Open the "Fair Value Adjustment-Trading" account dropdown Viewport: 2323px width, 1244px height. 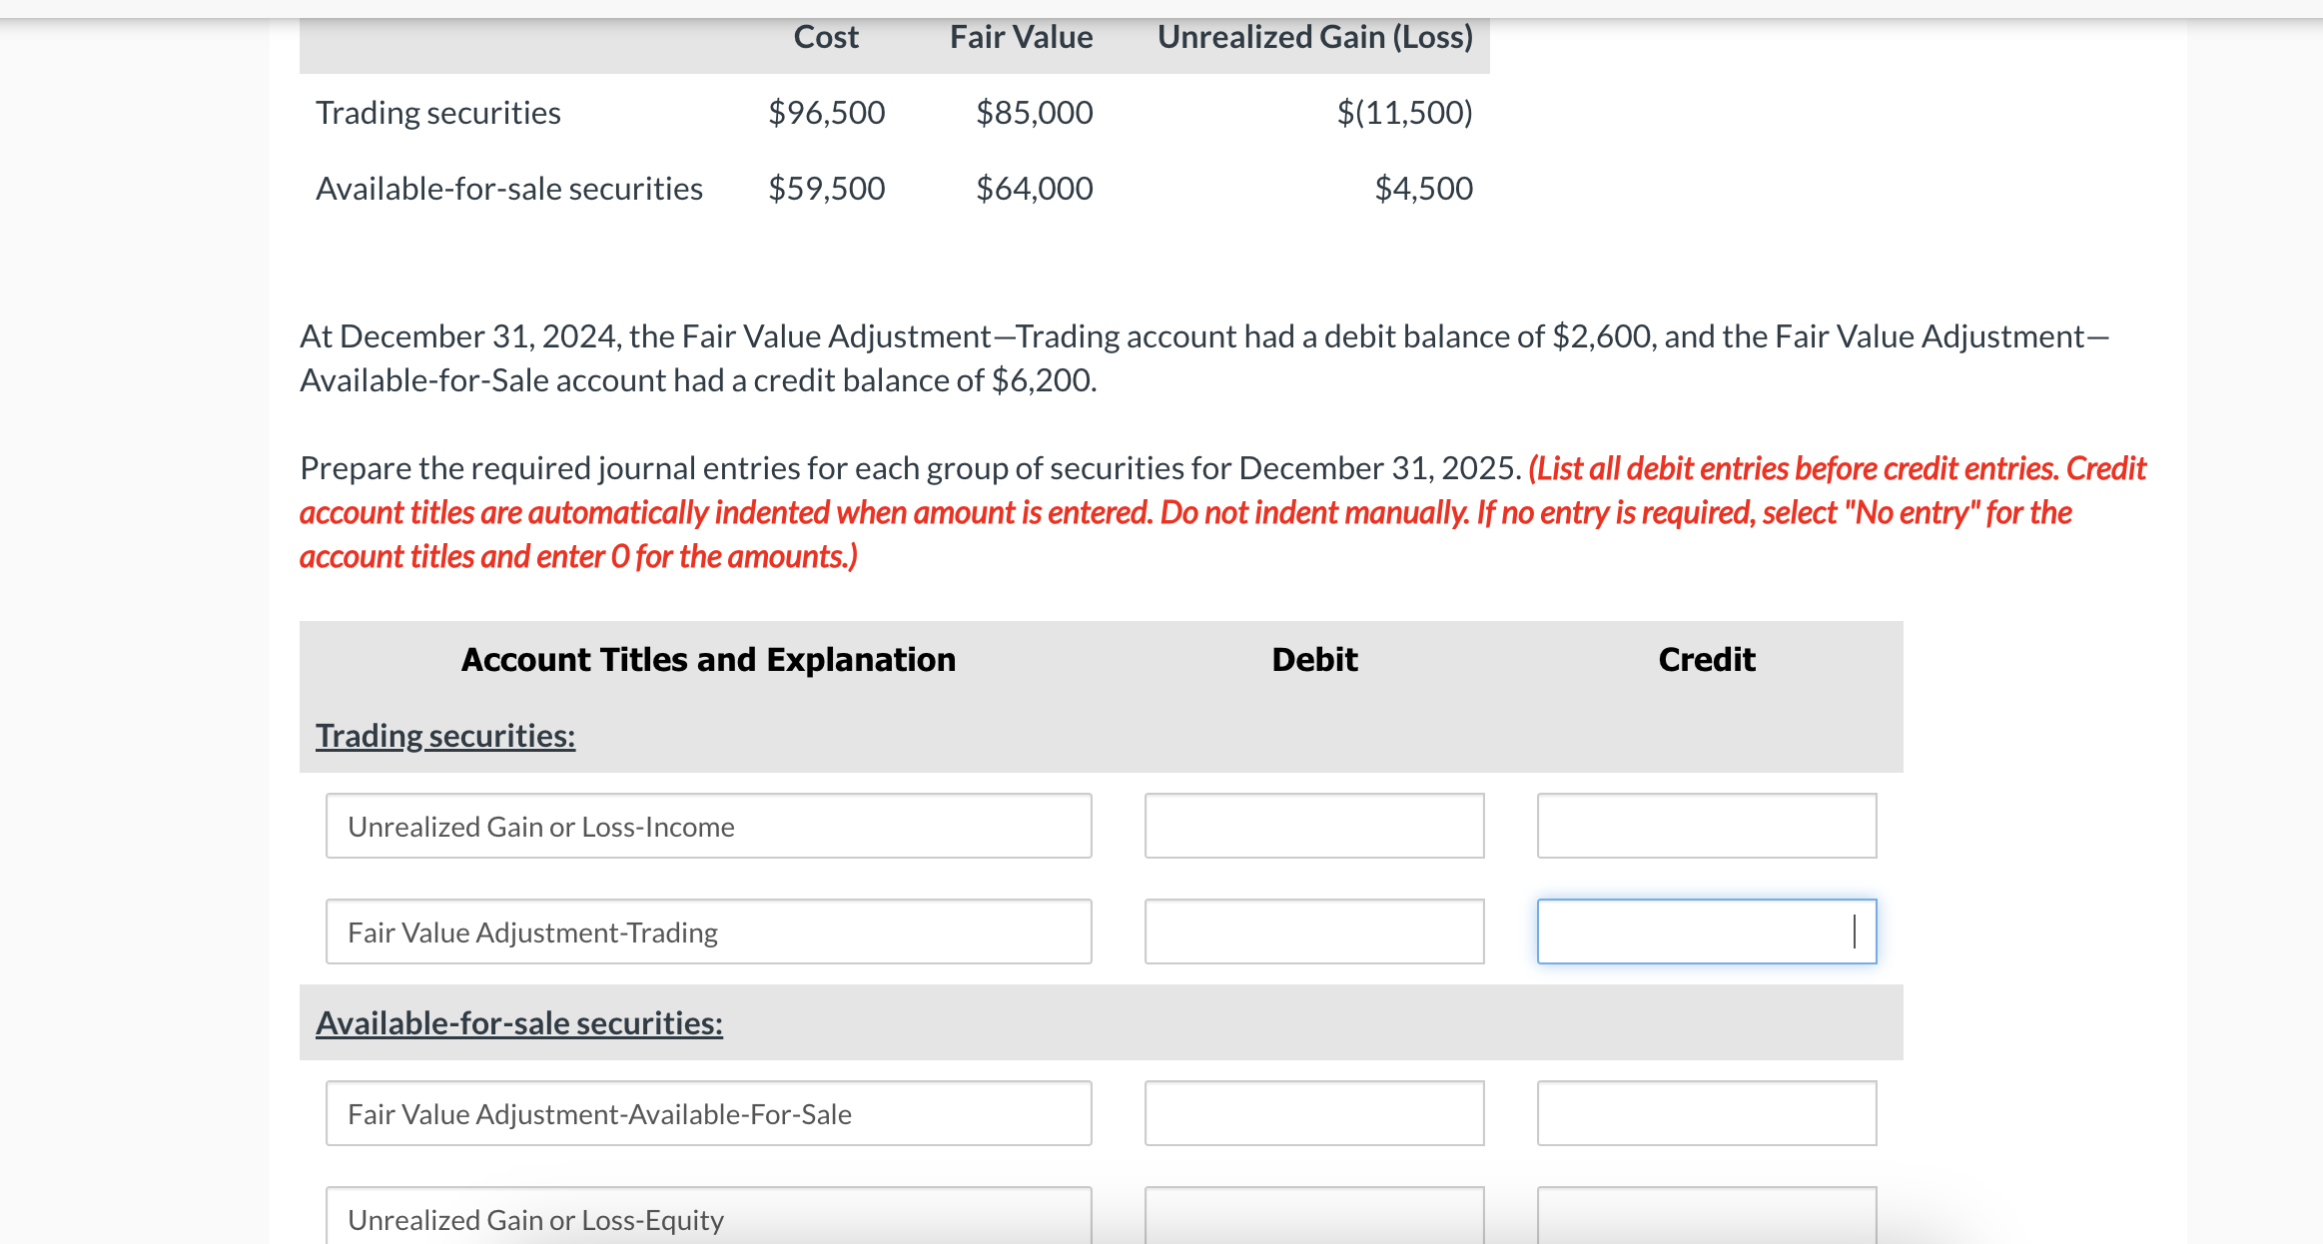(708, 932)
